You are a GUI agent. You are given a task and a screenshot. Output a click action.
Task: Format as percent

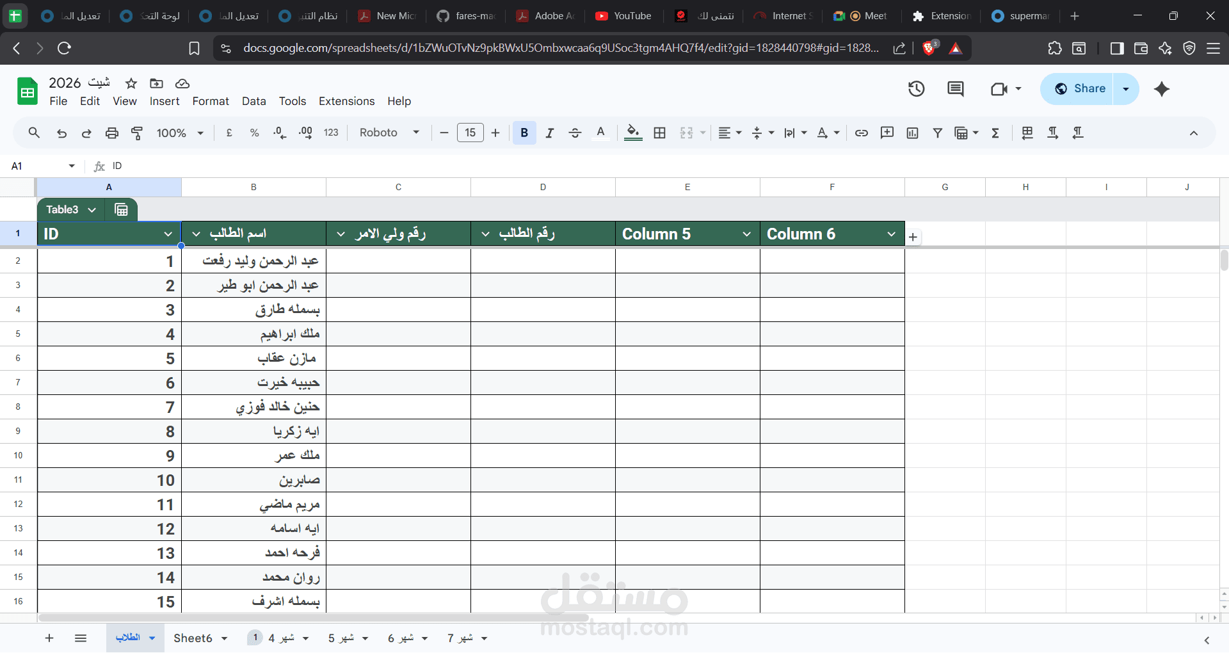point(255,133)
